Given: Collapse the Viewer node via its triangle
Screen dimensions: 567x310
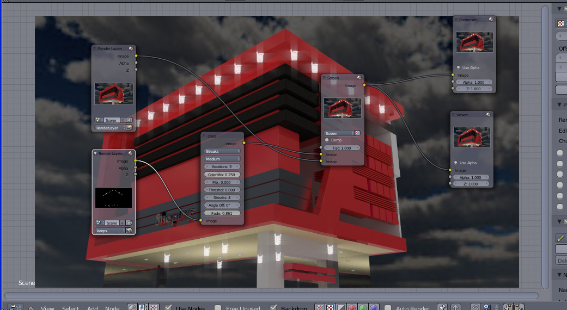Looking at the screenshot, I should click(454, 114).
